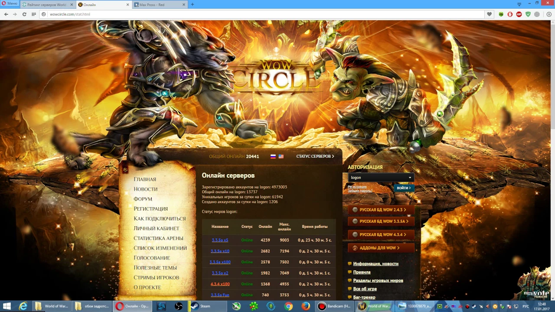Image resolution: width=555 pixels, height=312 pixels.
Task: Click the РУС keyboard language indicator
Action: tap(526, 306)
